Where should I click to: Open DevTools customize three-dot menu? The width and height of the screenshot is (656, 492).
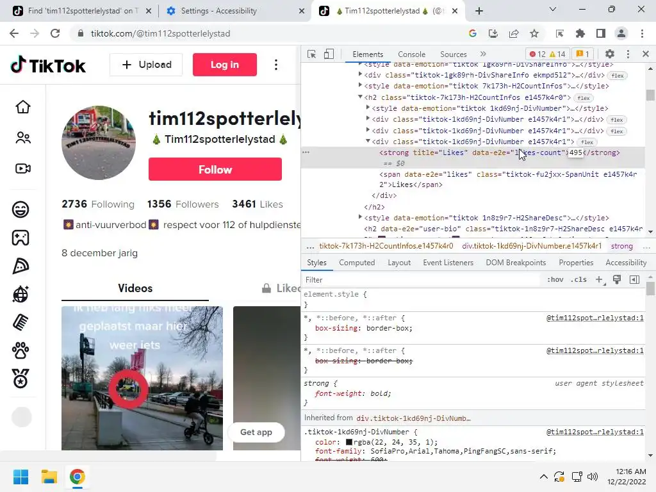point(628,54)
